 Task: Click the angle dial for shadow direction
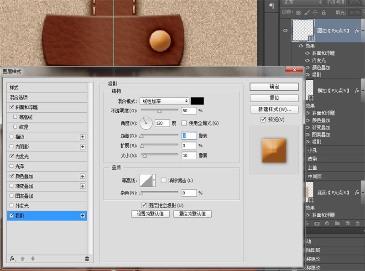[146, 123]
